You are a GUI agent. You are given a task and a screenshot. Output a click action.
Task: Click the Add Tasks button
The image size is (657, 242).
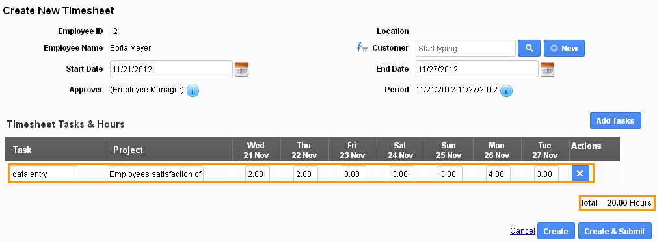click(x=615, y=120)
